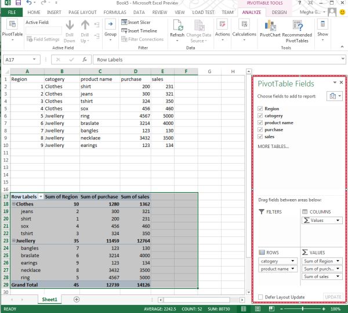Click the zoom out minus button
The height and width of the screenshot is (313, 348).
[281, 309]
